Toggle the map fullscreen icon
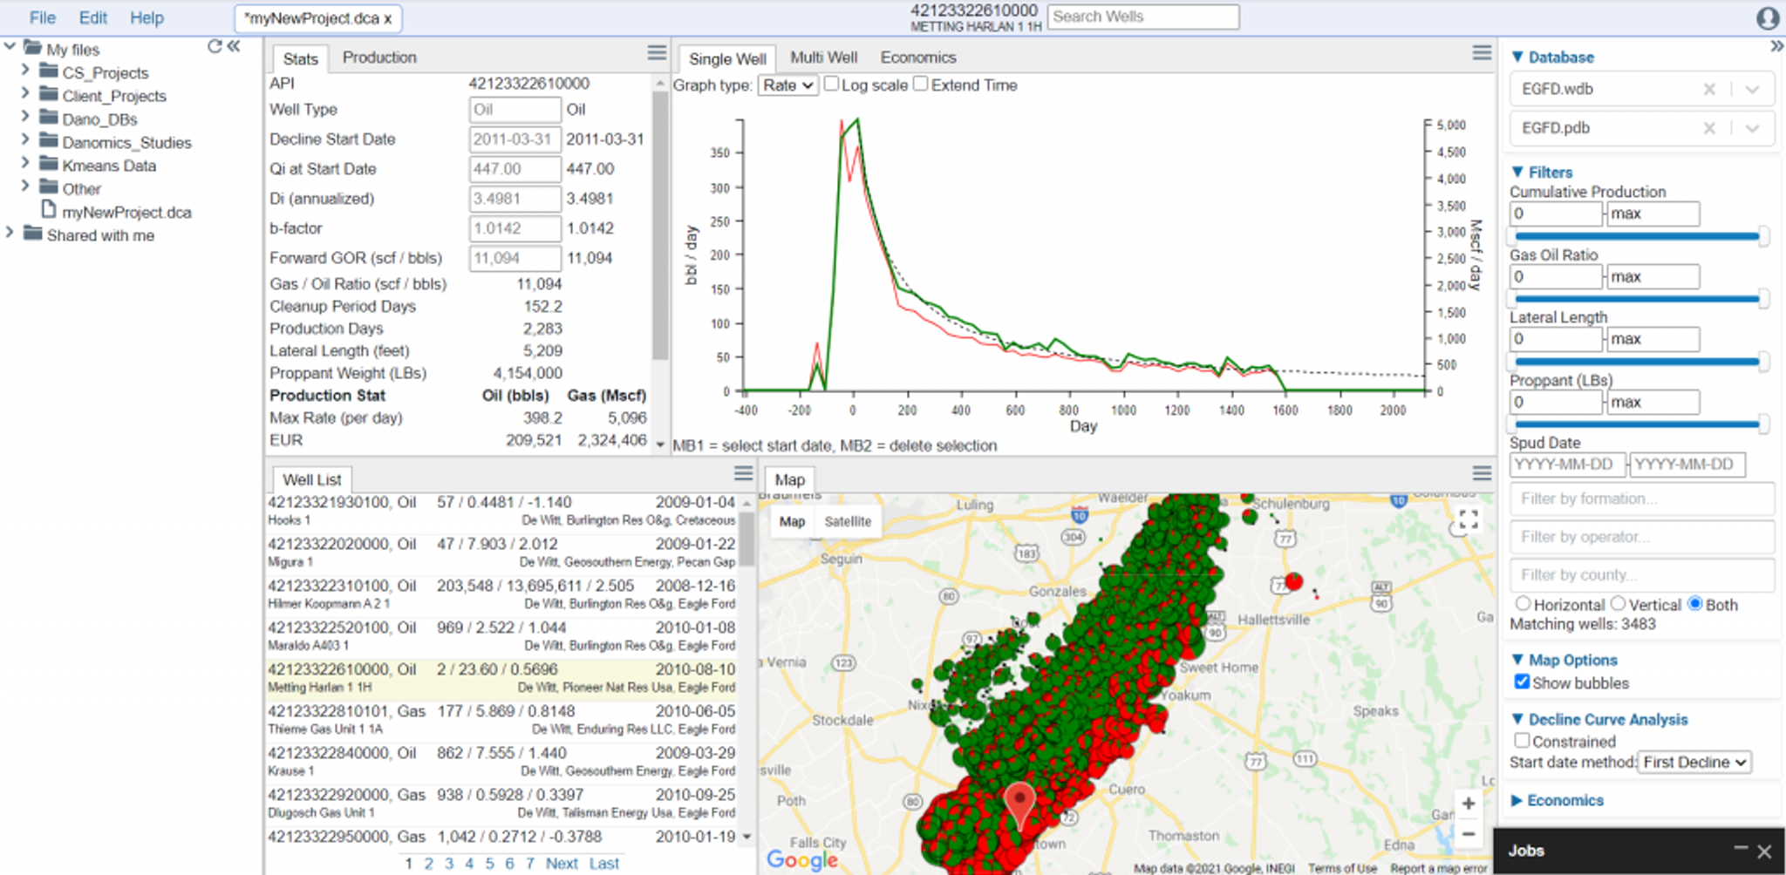This screenshot has height=875, width=1786. (x=1468, y=520)
